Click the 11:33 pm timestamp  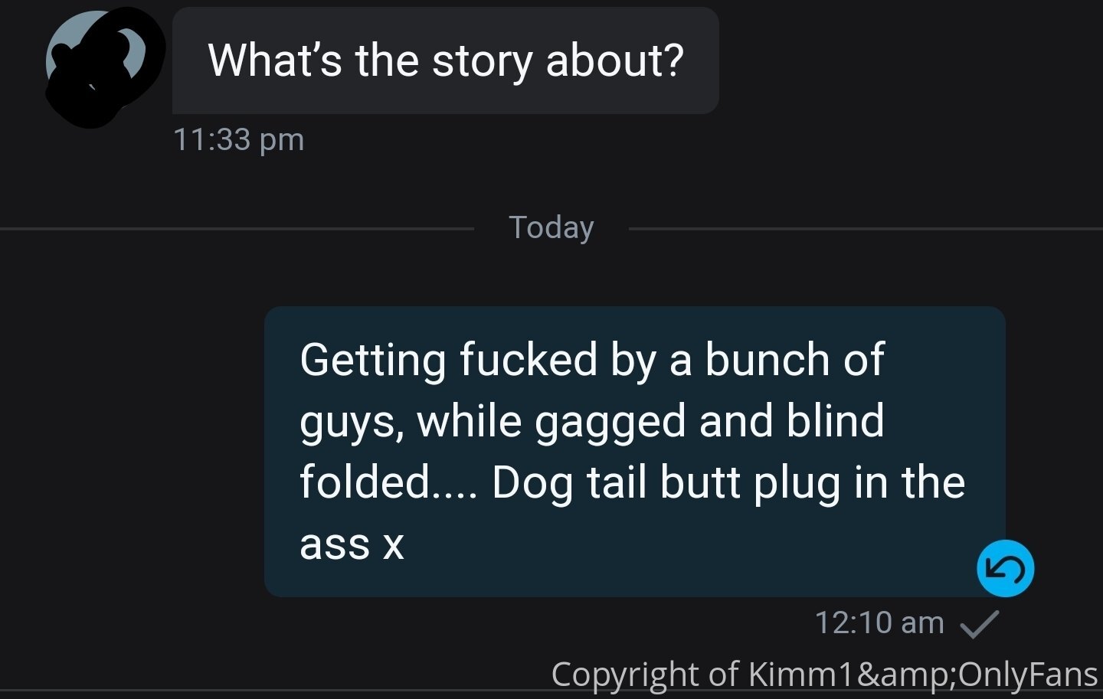(x=239, y=140)
